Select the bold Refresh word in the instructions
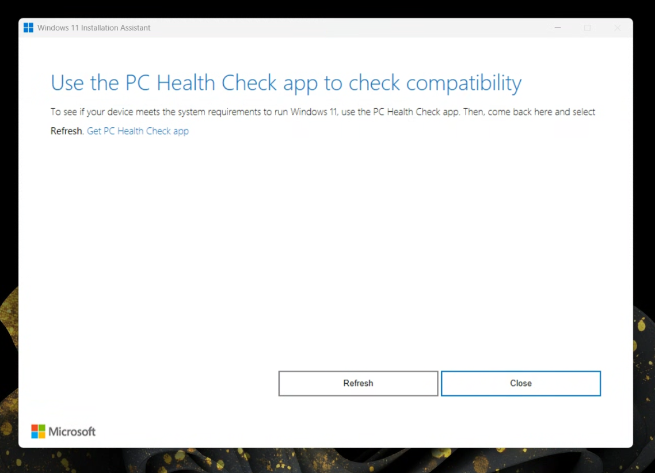The image size is (655, 473). point(67,131)
